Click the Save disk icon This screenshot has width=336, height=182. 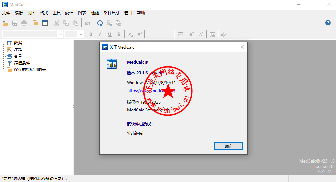point(15,23)
